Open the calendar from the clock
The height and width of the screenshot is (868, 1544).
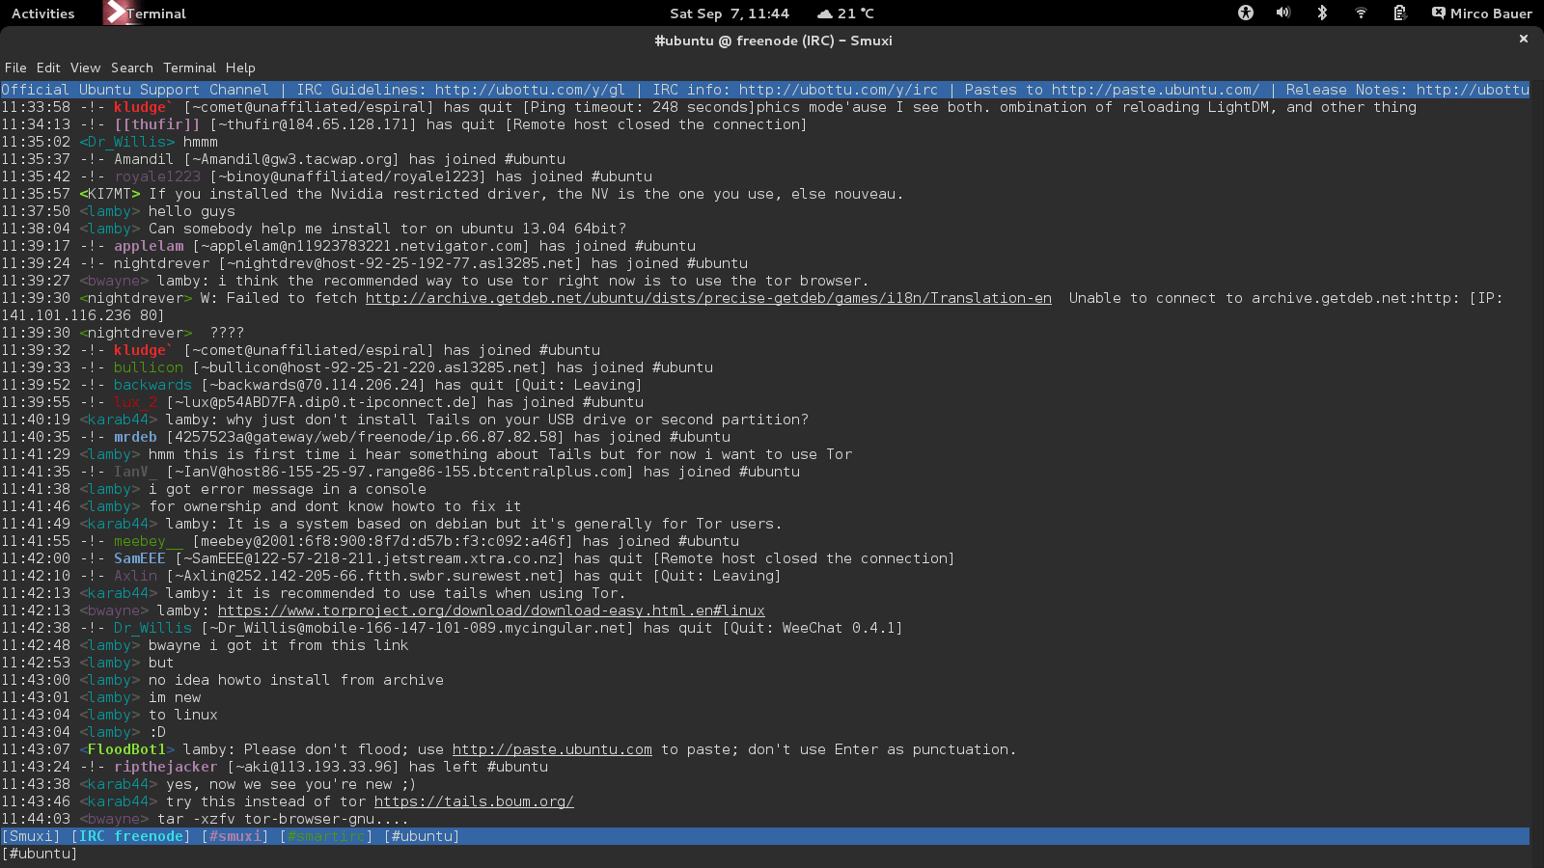(718, 14)
